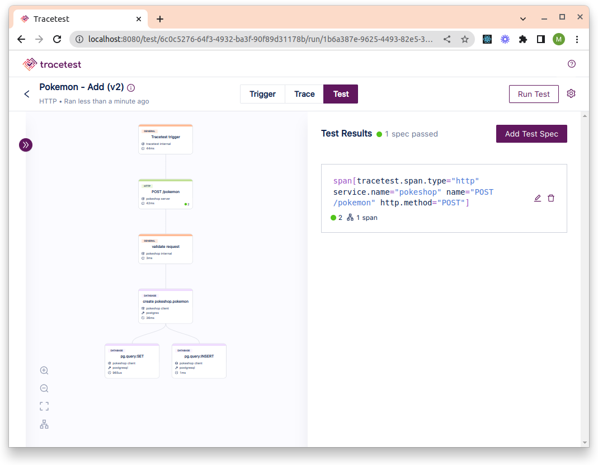Screen dimensions: 598x465
Task: Open the Extensions puzzle icon
Action: pyautogui.click(x=523, y=39)
